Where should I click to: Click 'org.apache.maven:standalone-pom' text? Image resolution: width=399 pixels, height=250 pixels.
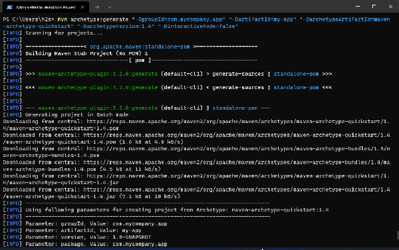(x=140, y=47)
